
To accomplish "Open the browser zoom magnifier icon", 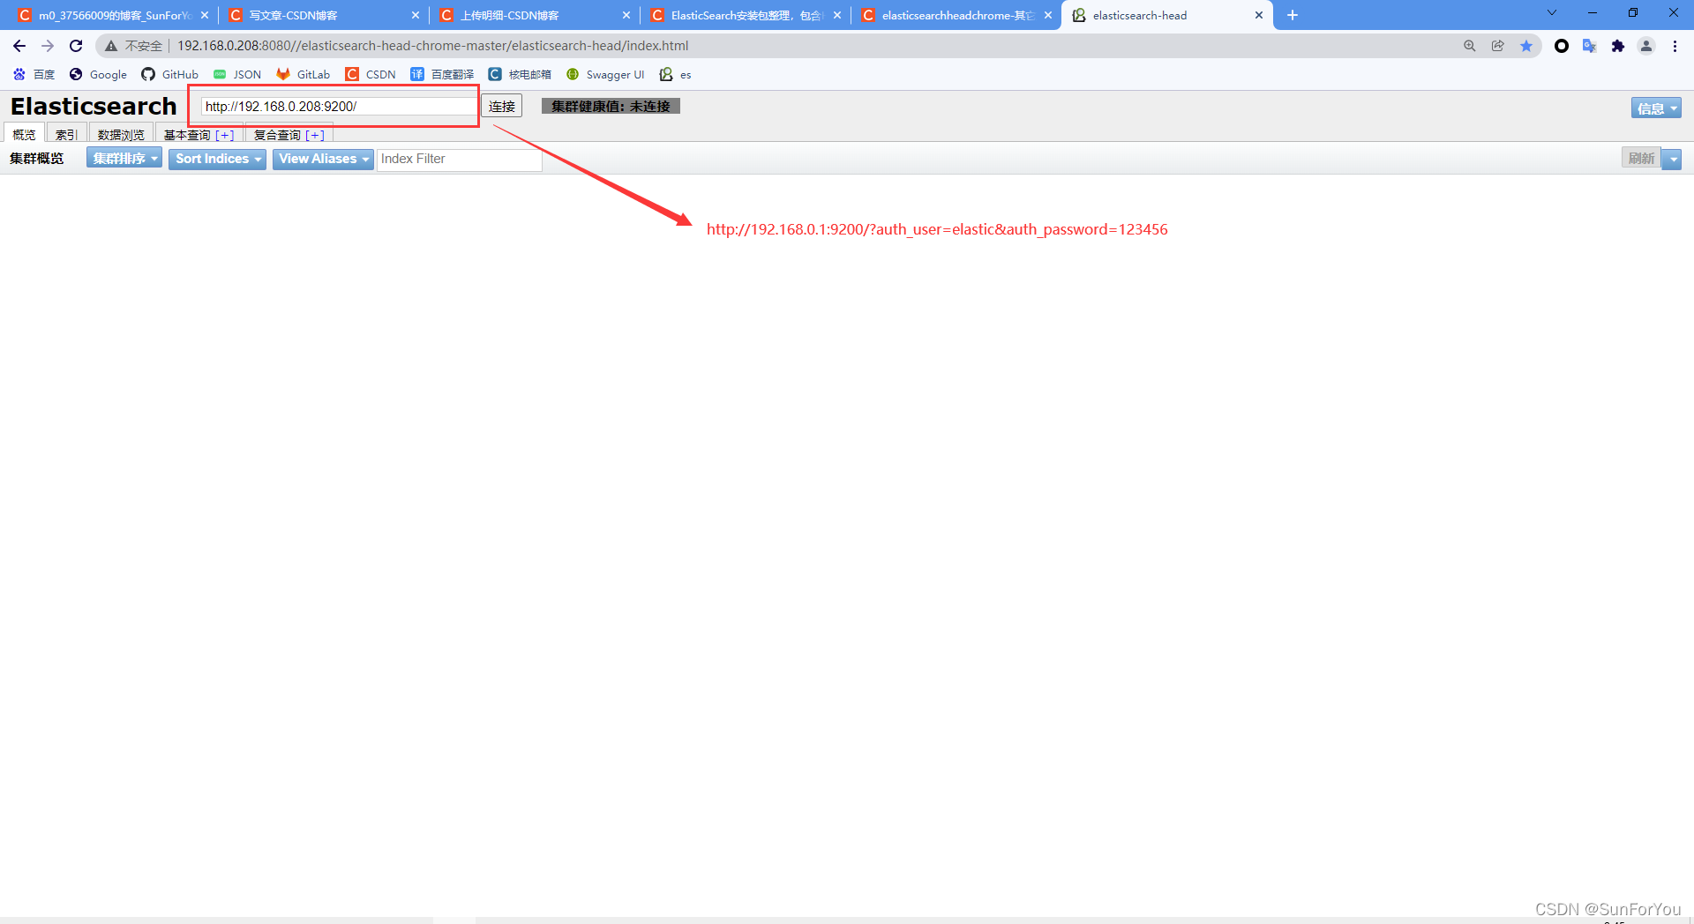I will 1470,46.
